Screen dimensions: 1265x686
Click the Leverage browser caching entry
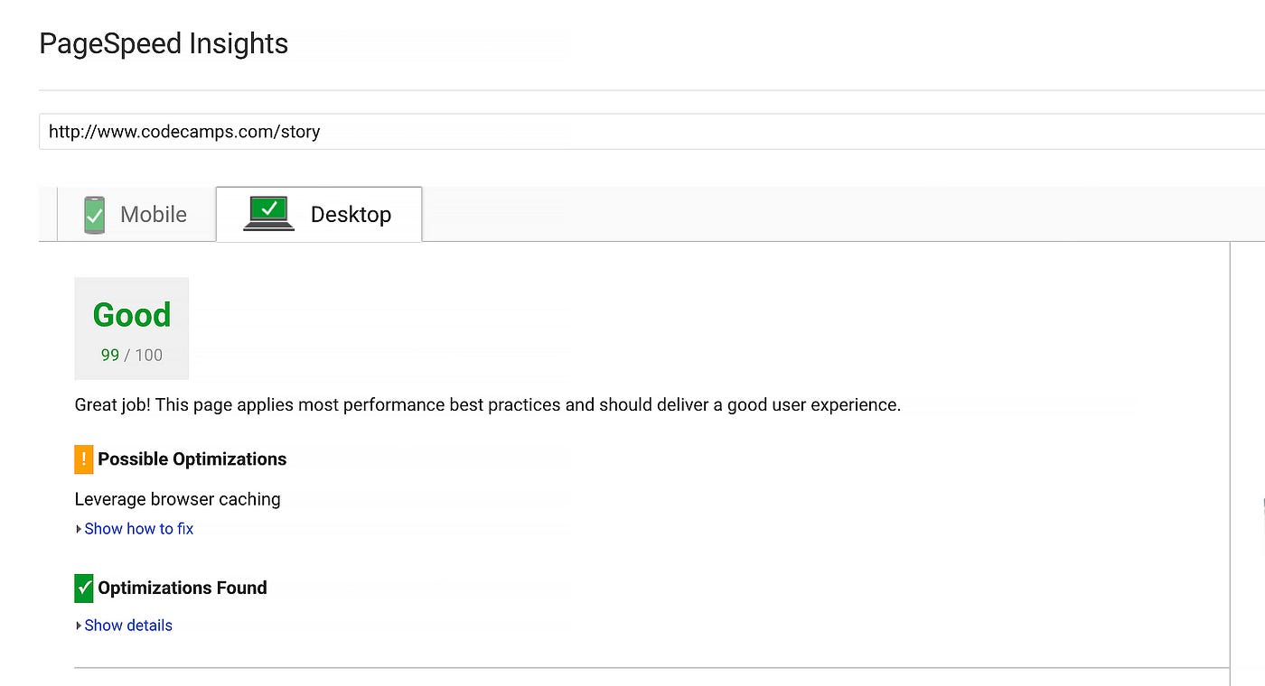177,498
